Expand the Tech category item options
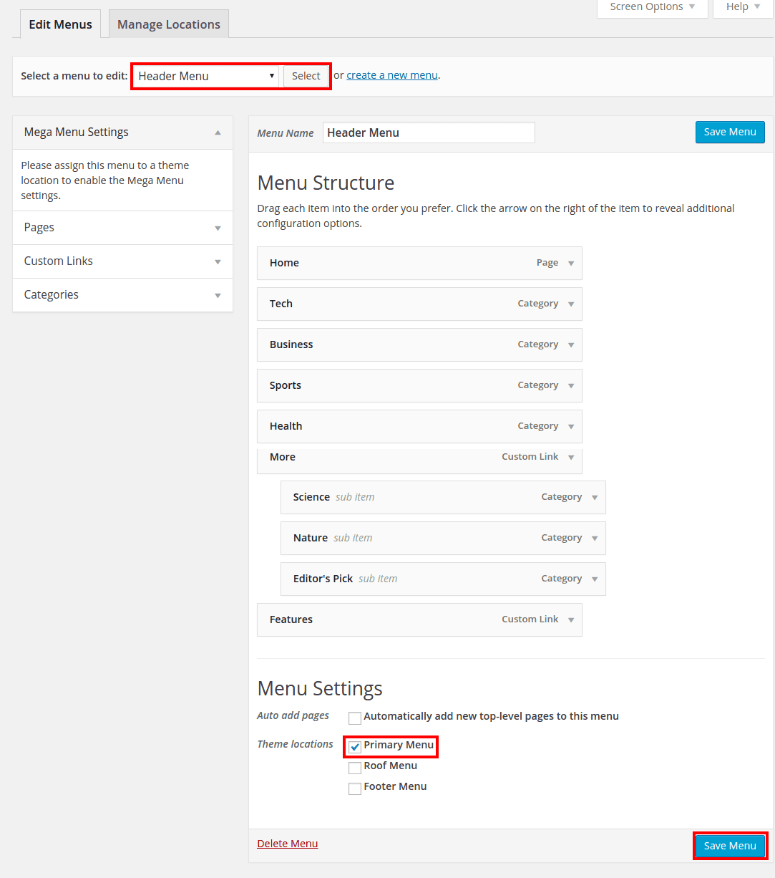Image resolution: width=775 pixels, height=878 pixels. coord(570,304)
